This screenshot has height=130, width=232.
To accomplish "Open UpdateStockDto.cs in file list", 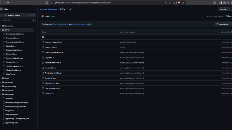I will 52,88.
